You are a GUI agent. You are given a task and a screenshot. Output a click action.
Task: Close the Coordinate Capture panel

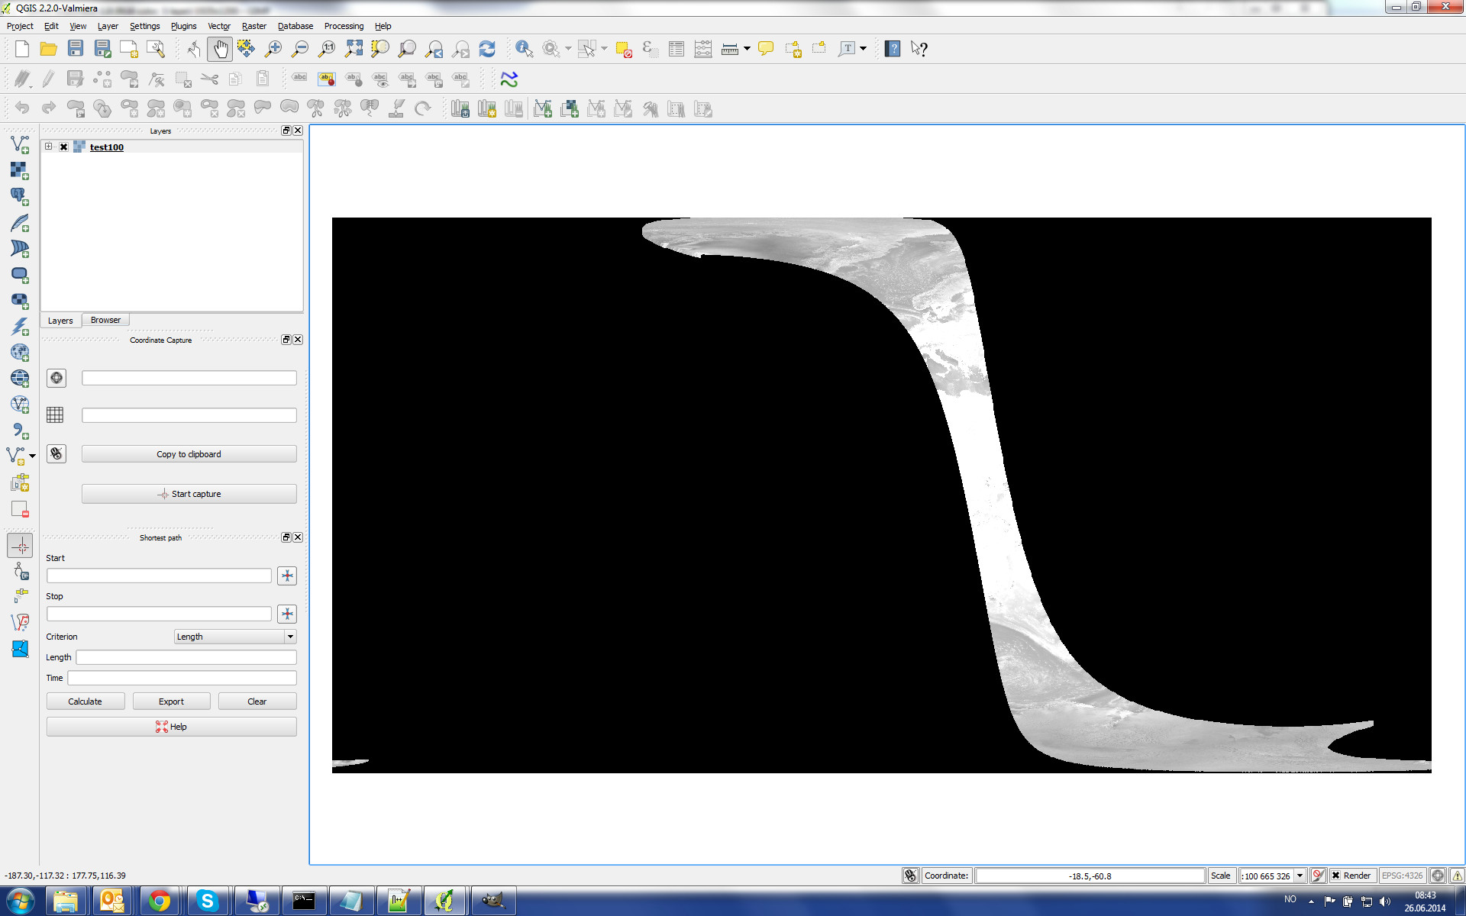pos(298,340)
